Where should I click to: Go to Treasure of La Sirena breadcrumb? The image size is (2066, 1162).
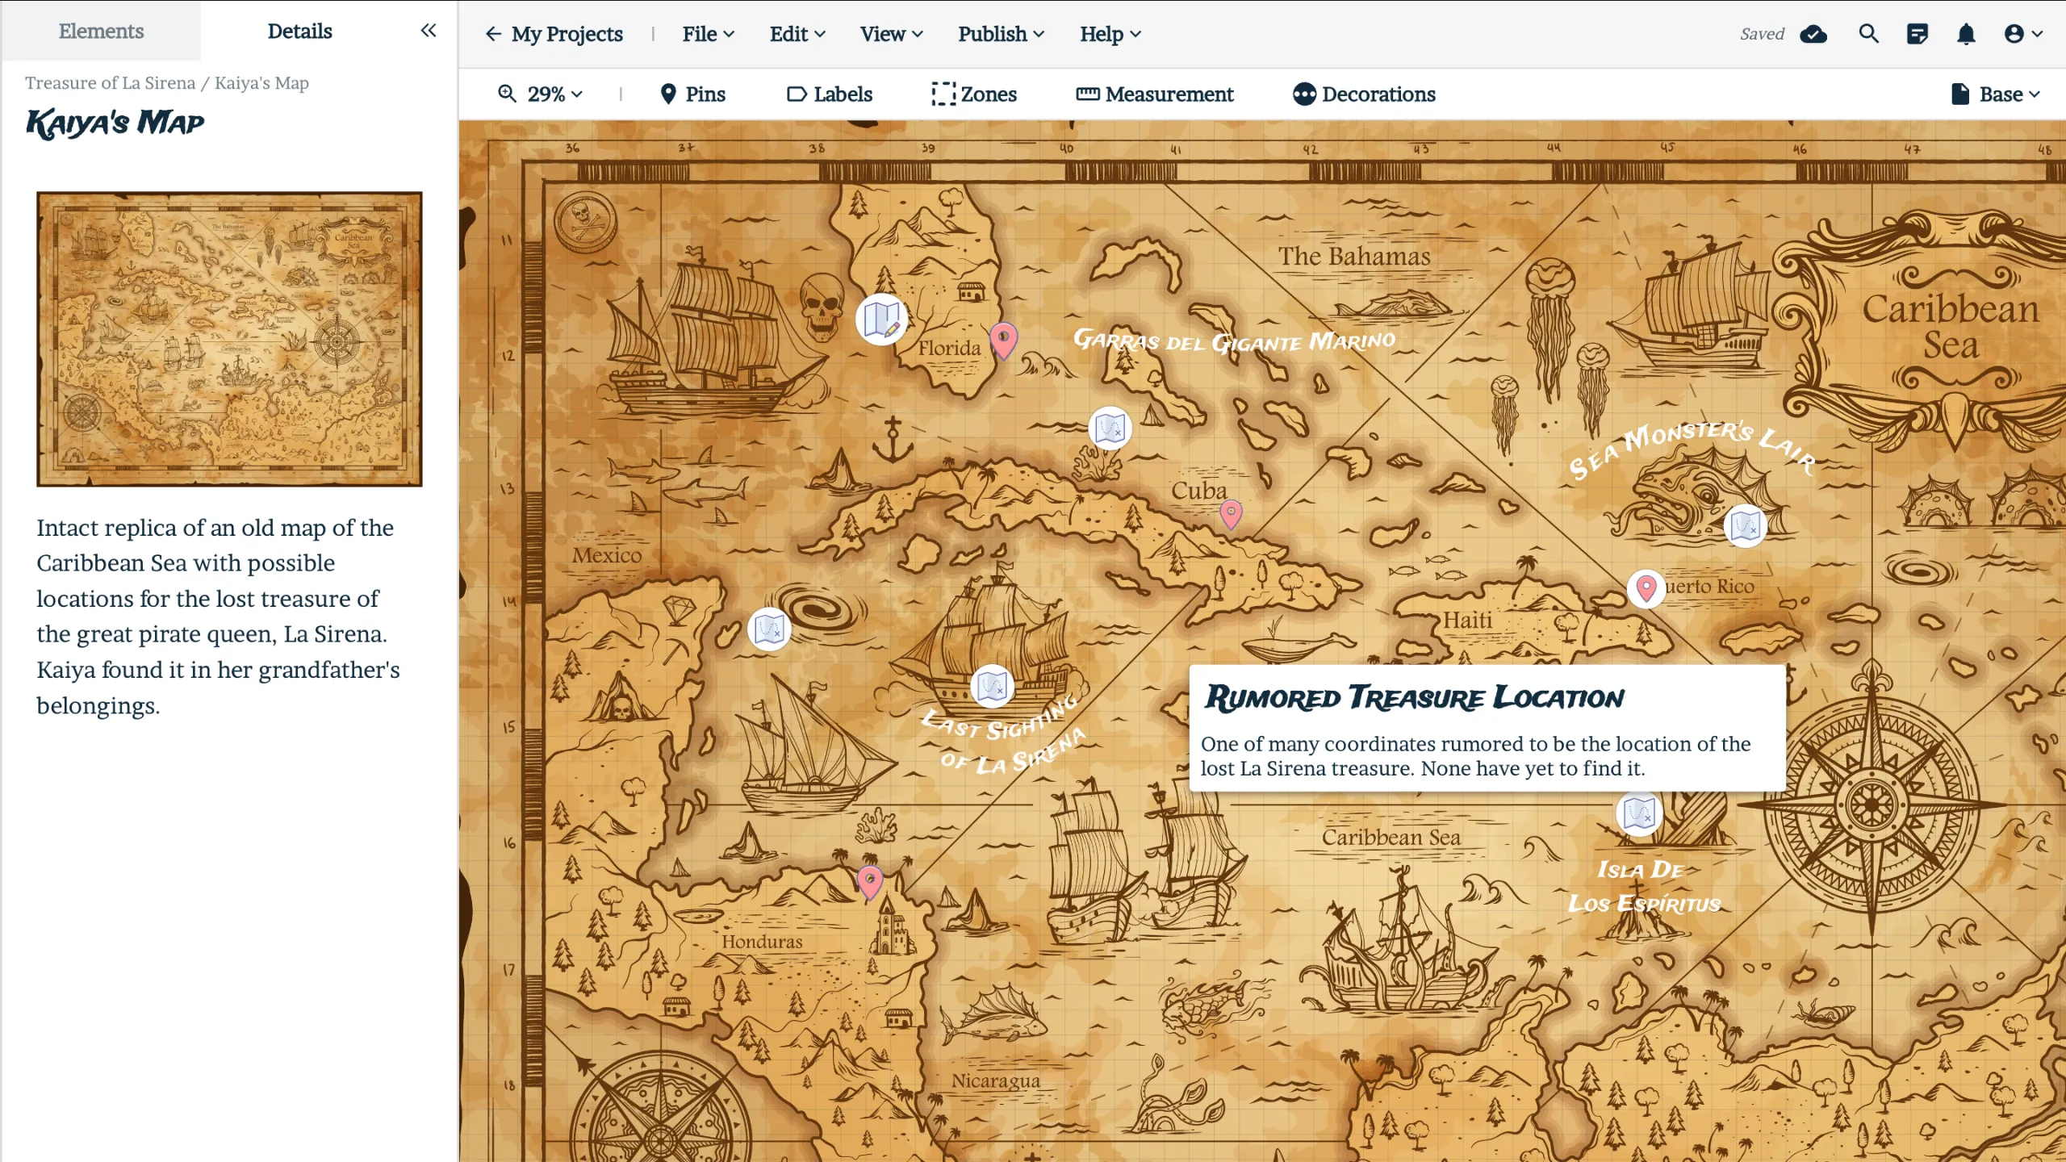110,83
